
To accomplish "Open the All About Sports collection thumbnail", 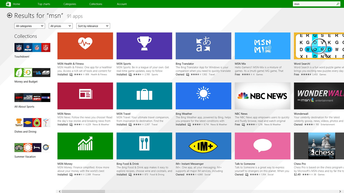I will coord(32,98).
